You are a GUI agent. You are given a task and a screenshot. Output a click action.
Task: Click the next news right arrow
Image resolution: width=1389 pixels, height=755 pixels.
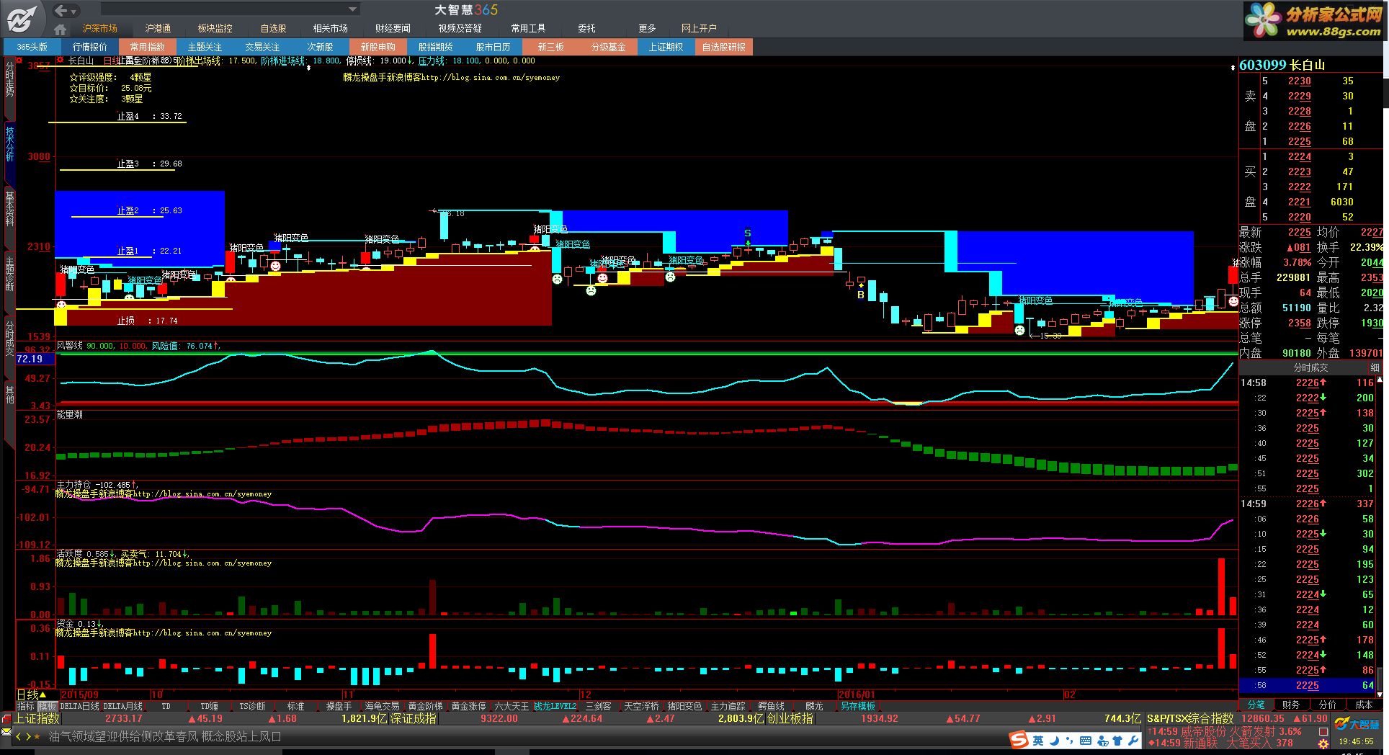tap(28, 737)
